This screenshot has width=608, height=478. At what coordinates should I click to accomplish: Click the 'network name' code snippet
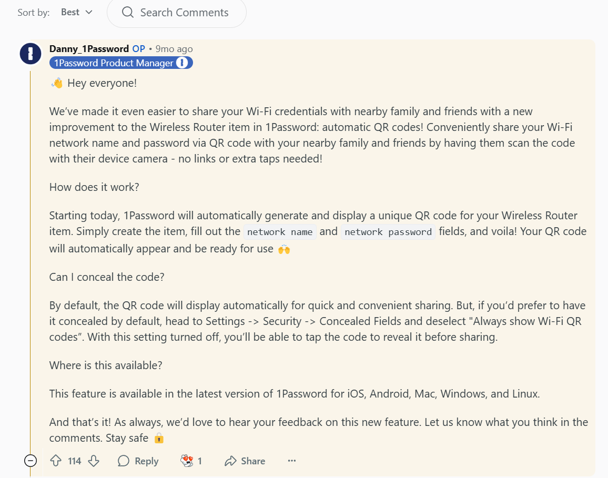pos(280,232)
